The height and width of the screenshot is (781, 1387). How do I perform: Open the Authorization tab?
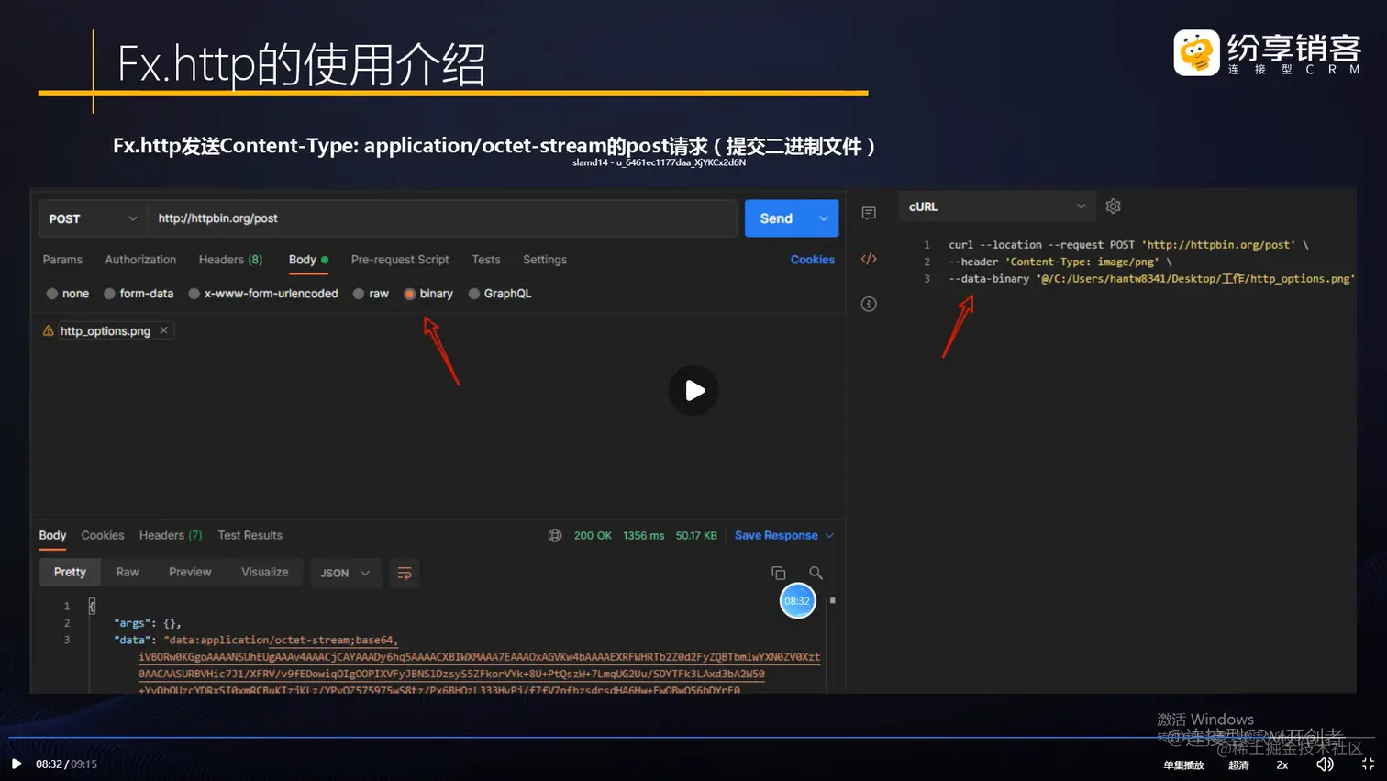tap(140, 260)
